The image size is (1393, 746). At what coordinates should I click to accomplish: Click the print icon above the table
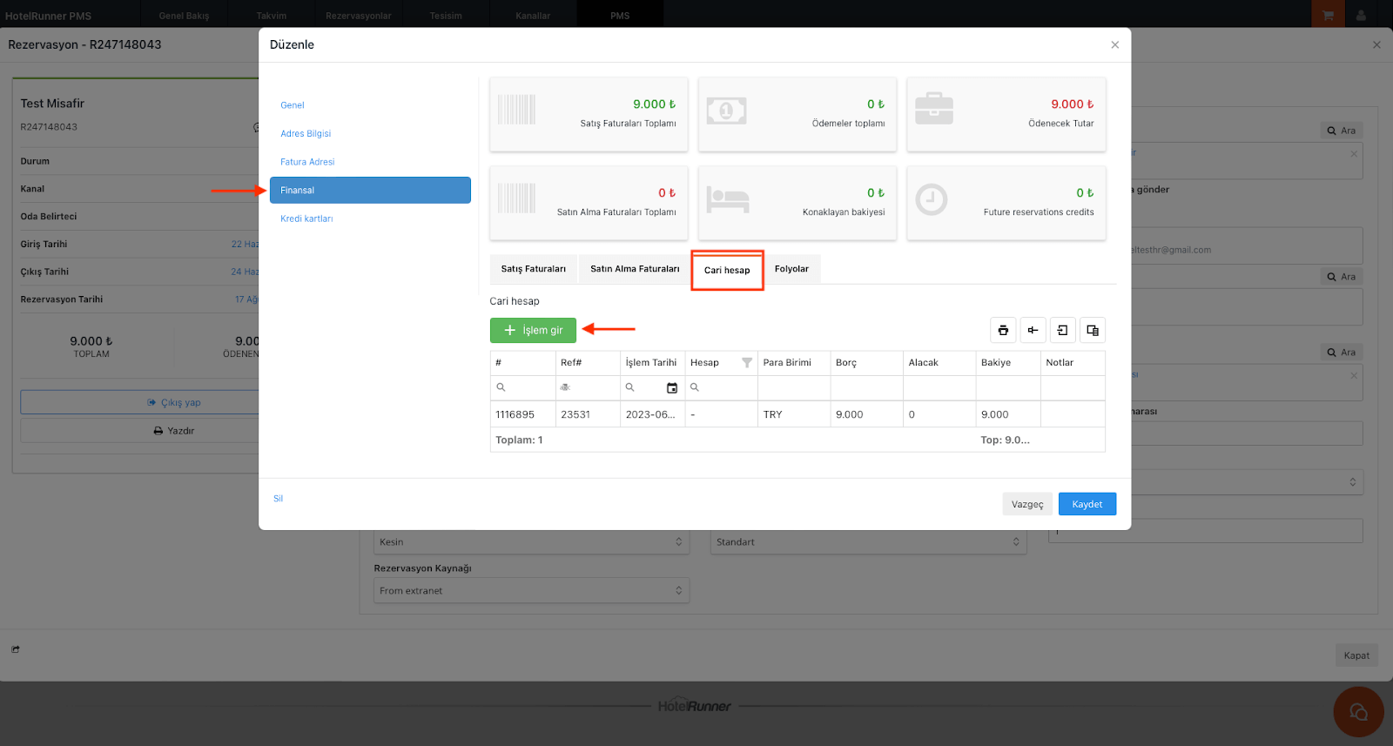point(1003,330)
